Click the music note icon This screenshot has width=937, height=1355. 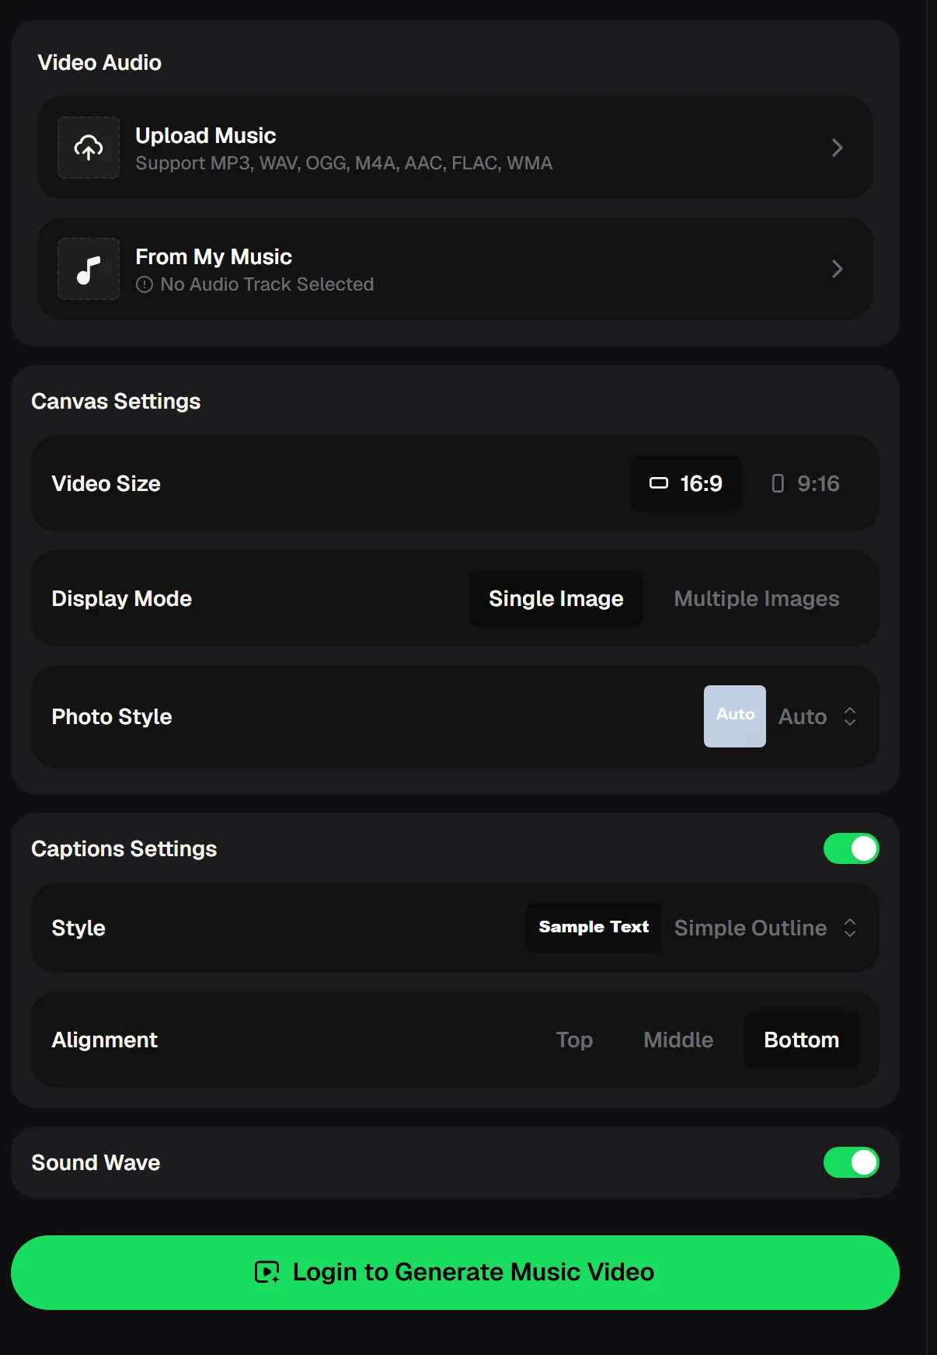[89, 269]
